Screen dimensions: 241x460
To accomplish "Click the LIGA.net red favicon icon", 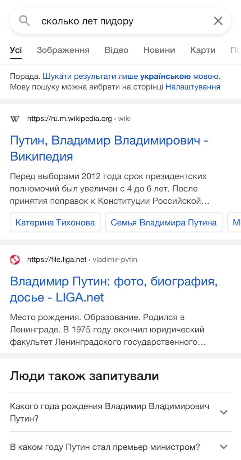I will (15, 259).
